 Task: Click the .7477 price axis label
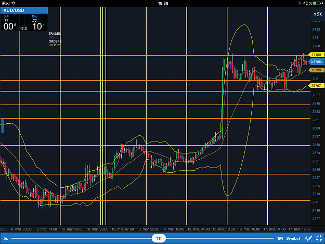[x=316, y=219]
